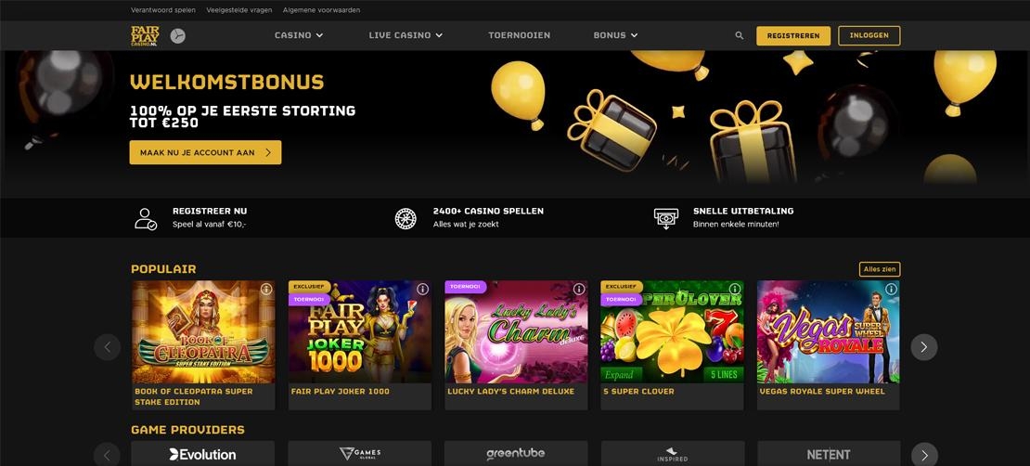Viewport: 1030px width, 466px height.
Task: Open info icon on Book of Cleopatra
Action: (x=266, y=290)
